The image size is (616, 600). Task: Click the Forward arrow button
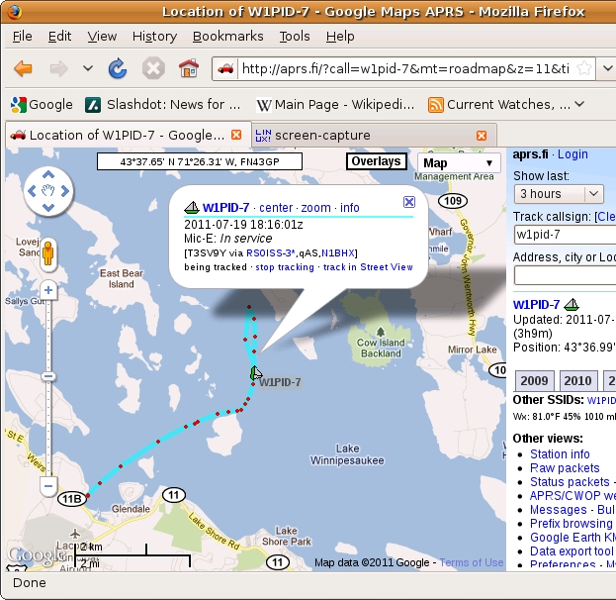coord(58,69)
